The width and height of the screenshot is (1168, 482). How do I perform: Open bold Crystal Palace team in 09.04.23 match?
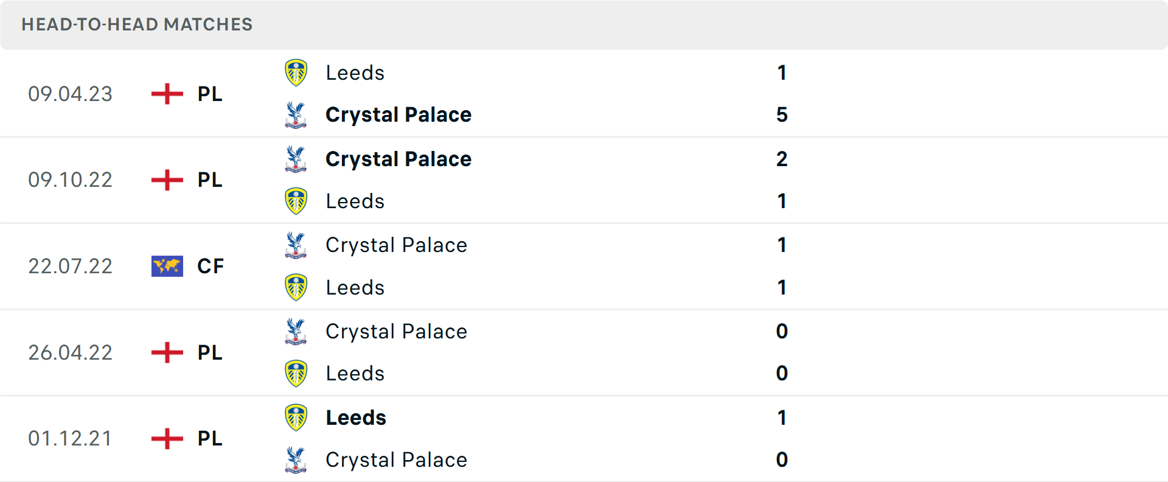click(x=398, y=115)
